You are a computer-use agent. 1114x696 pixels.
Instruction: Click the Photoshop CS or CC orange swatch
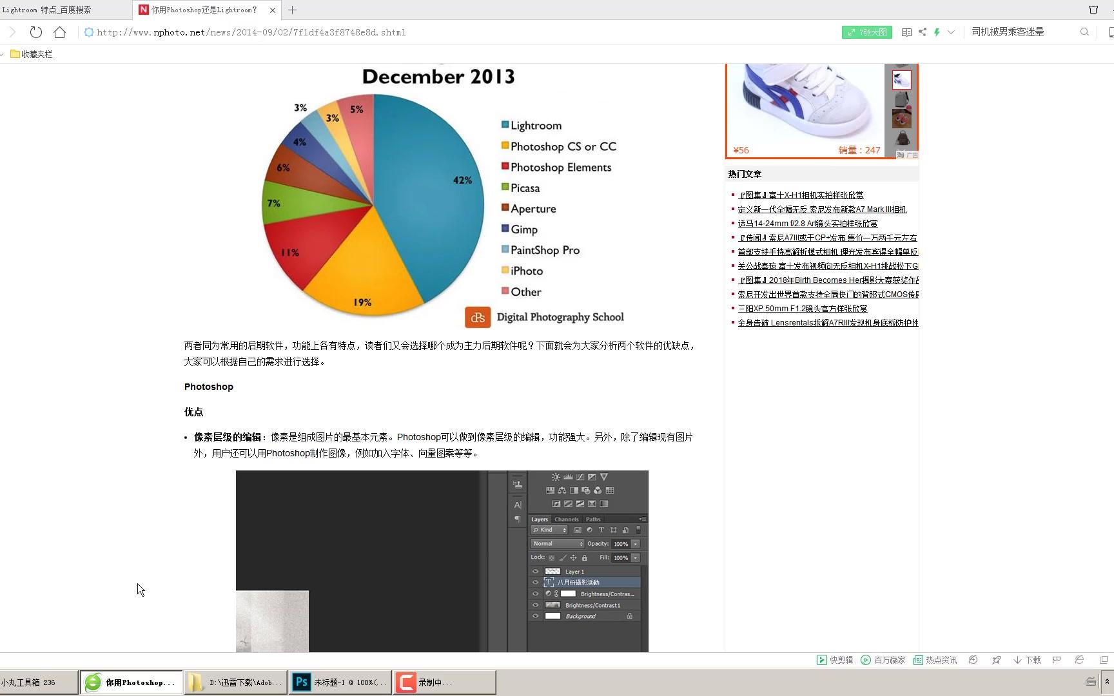click(x=505, y=145)
